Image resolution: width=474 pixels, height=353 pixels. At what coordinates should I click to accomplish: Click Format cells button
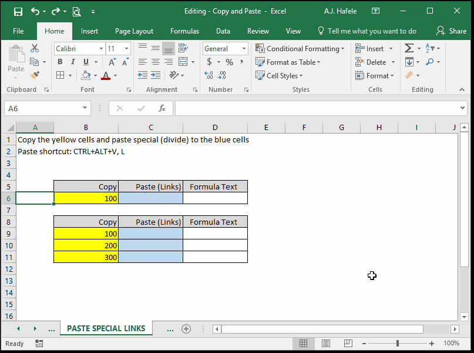tap(375, 75)
